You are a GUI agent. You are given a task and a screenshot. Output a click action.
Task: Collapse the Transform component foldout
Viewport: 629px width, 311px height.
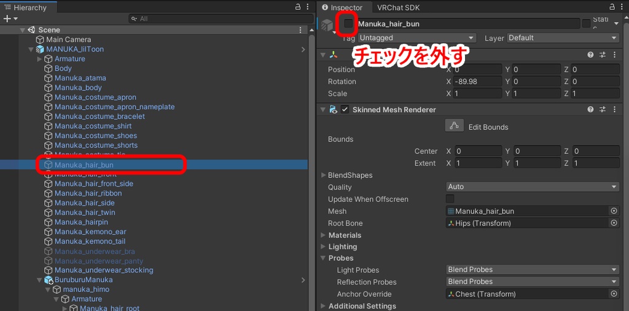323,55
